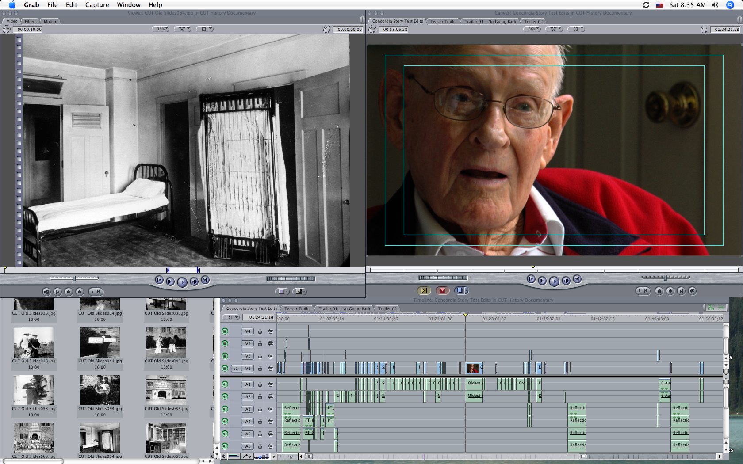743x464 pixels.
Task: Lock the V1 video track
Action: coord(260,368)
